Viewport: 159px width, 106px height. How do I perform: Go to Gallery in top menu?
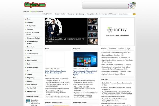pos(63,14)
